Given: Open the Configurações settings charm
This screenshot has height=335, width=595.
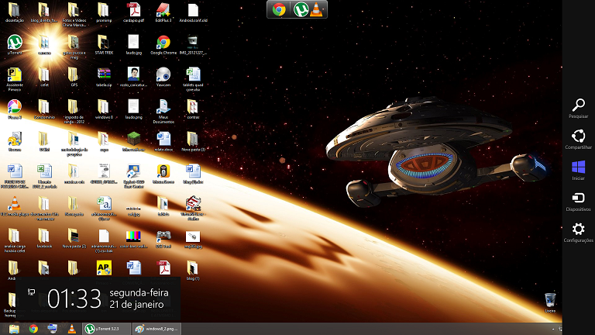Looking at the screenshot, I should [x=578, y=233].
